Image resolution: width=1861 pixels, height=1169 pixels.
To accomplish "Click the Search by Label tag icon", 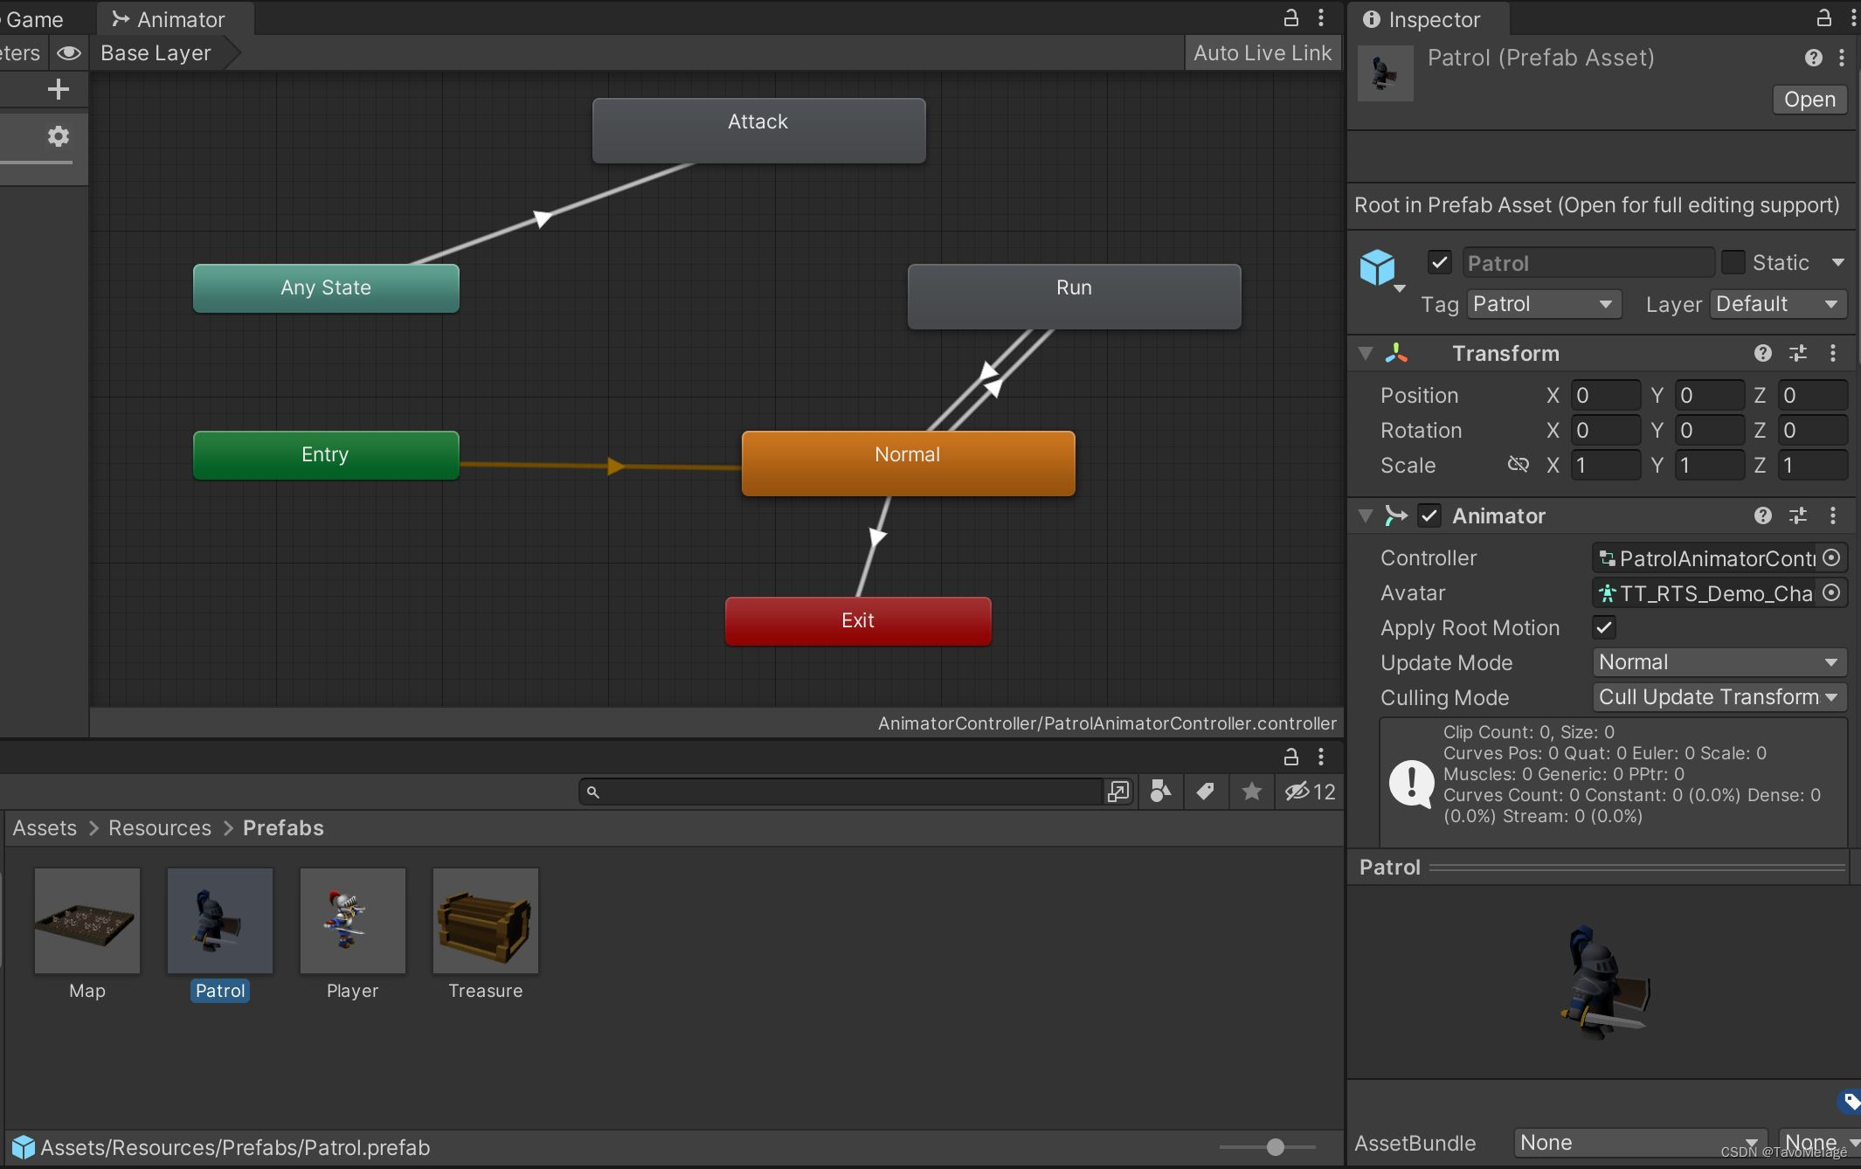I will click(1206, 792).
